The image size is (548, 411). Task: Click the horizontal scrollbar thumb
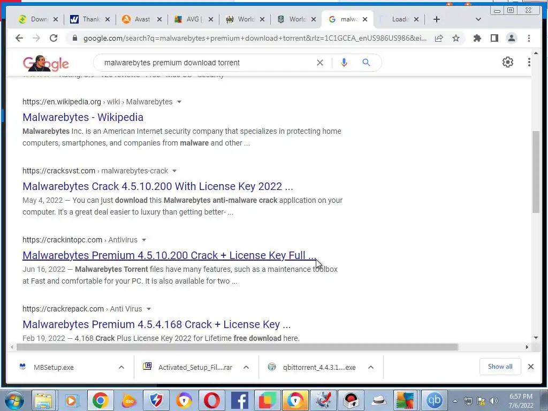pos(237,347)
